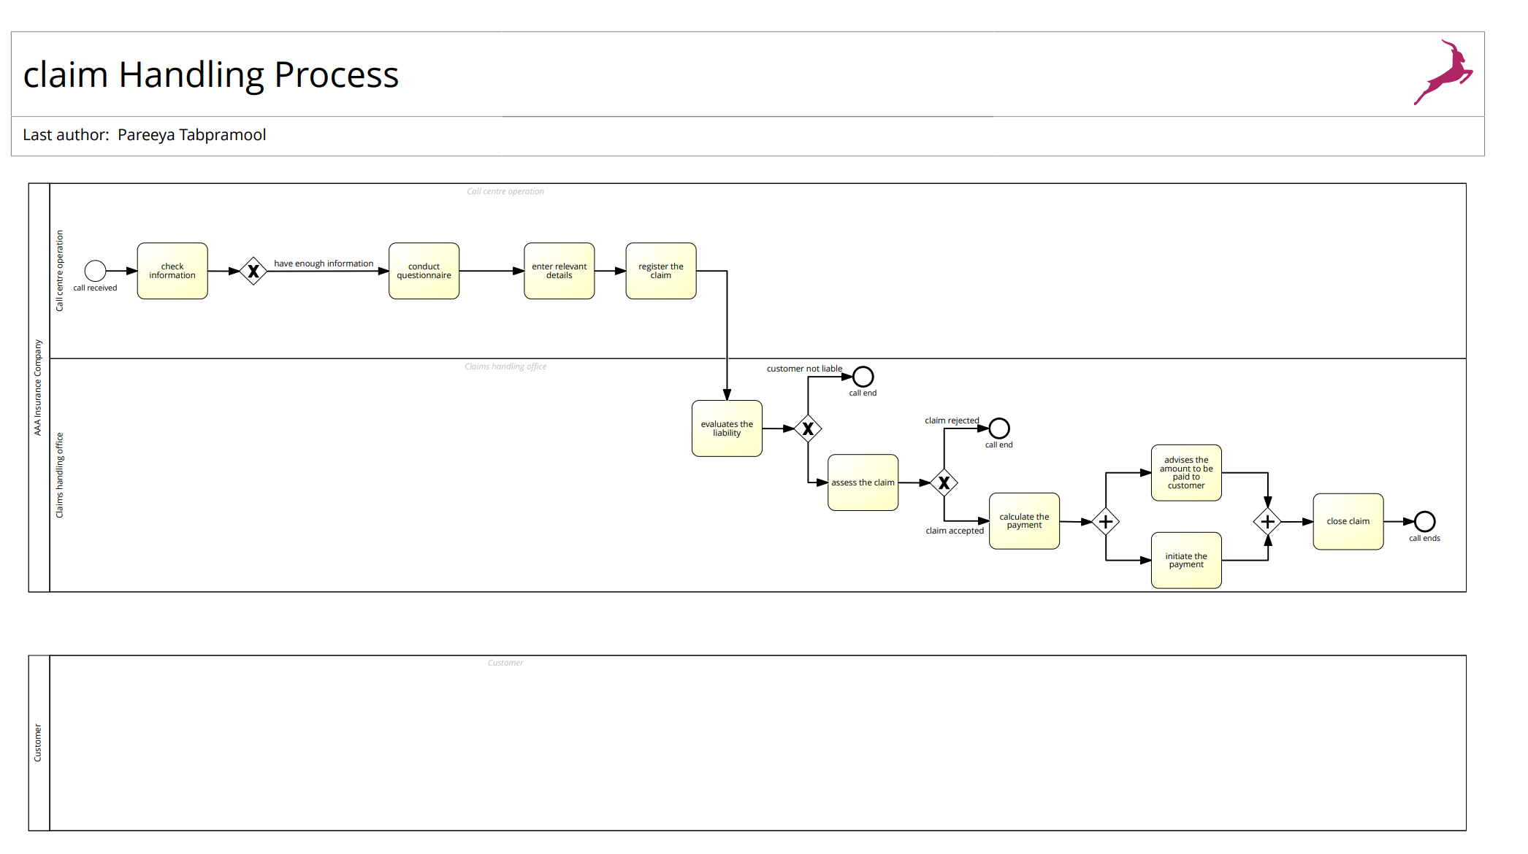Viewport: 1528px width, 854px height.
Task: Select the "call end" event after claim rejected
Action: (999, 428)
